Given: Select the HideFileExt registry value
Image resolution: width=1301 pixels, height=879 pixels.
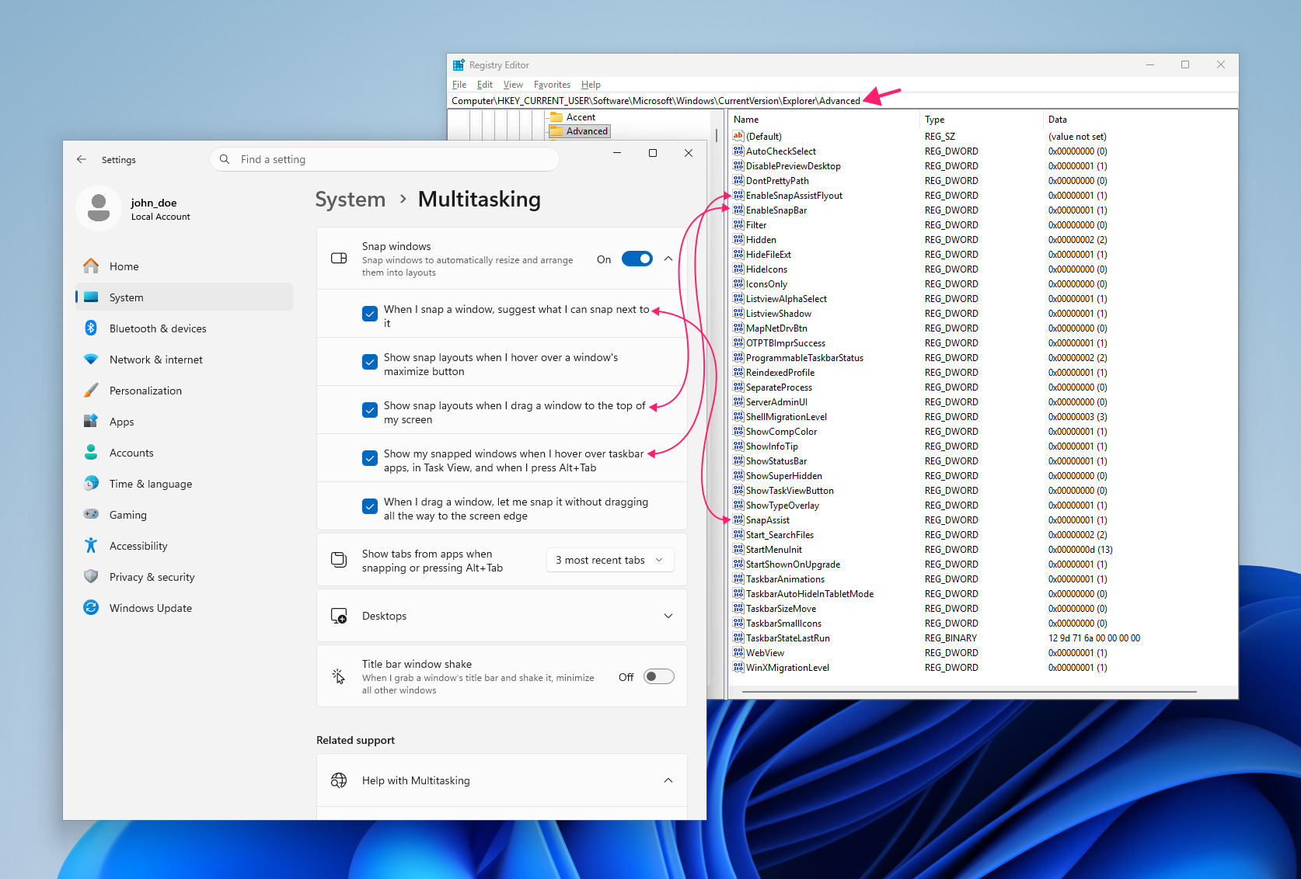Looking at the screenshot, I should [x=768, y=255].
